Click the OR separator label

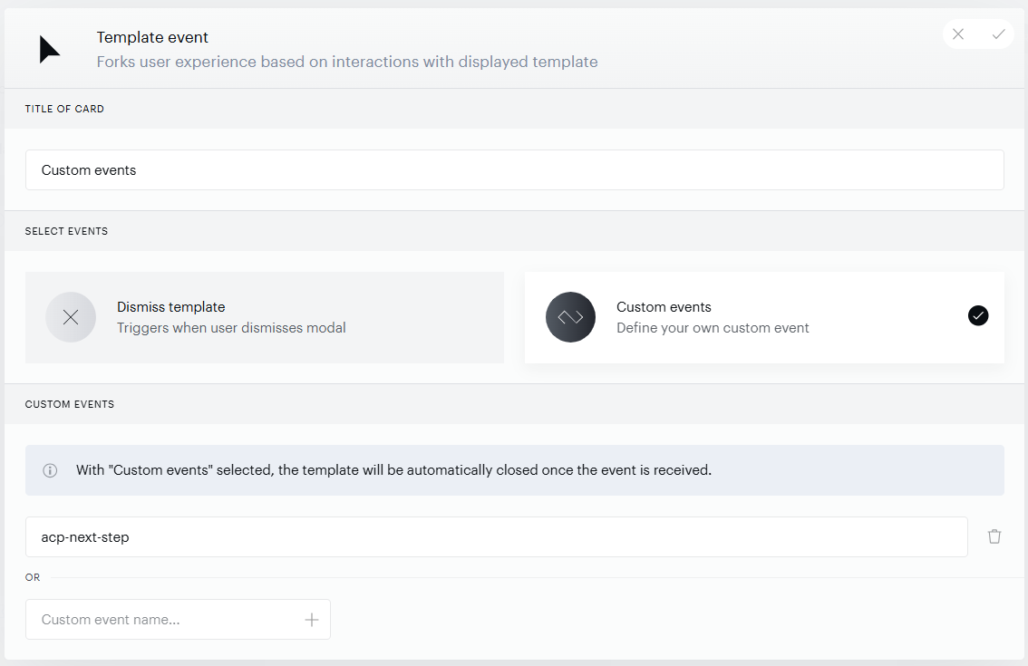33,577
